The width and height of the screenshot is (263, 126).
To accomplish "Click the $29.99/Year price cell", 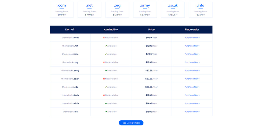I will pyautogui.click(x=151, y=87).
